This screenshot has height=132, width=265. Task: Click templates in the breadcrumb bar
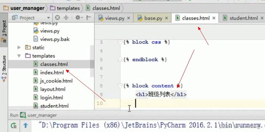65,8
